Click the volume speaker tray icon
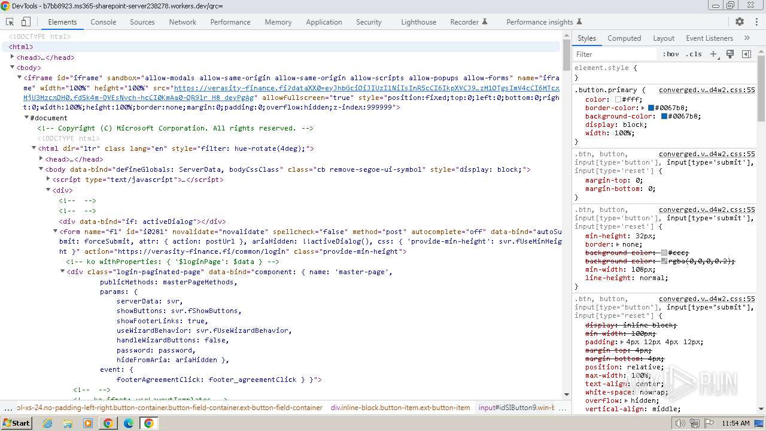766x431 pixels. pos(680,423)
